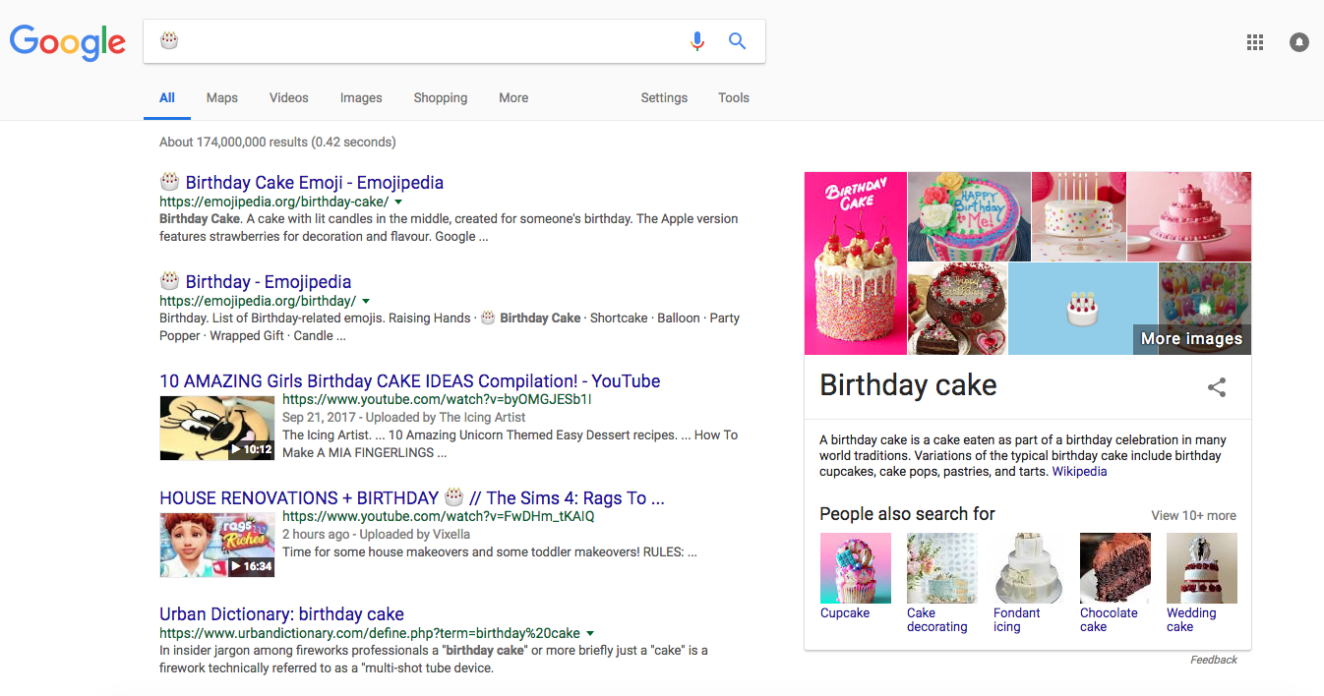Screen dimensions: 1324x696
Task: Open the white cake with candles image
Action: 1079,216
